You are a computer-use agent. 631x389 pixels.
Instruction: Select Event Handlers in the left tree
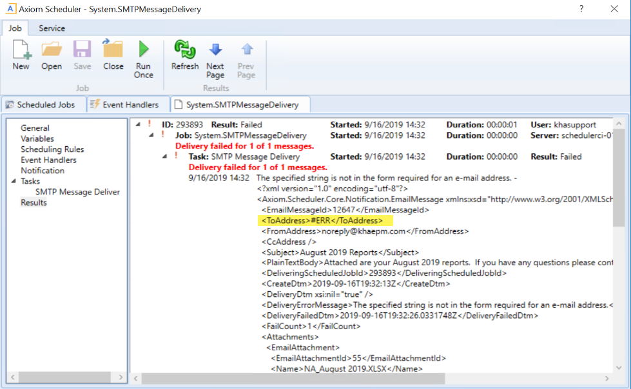pos(48,160)
